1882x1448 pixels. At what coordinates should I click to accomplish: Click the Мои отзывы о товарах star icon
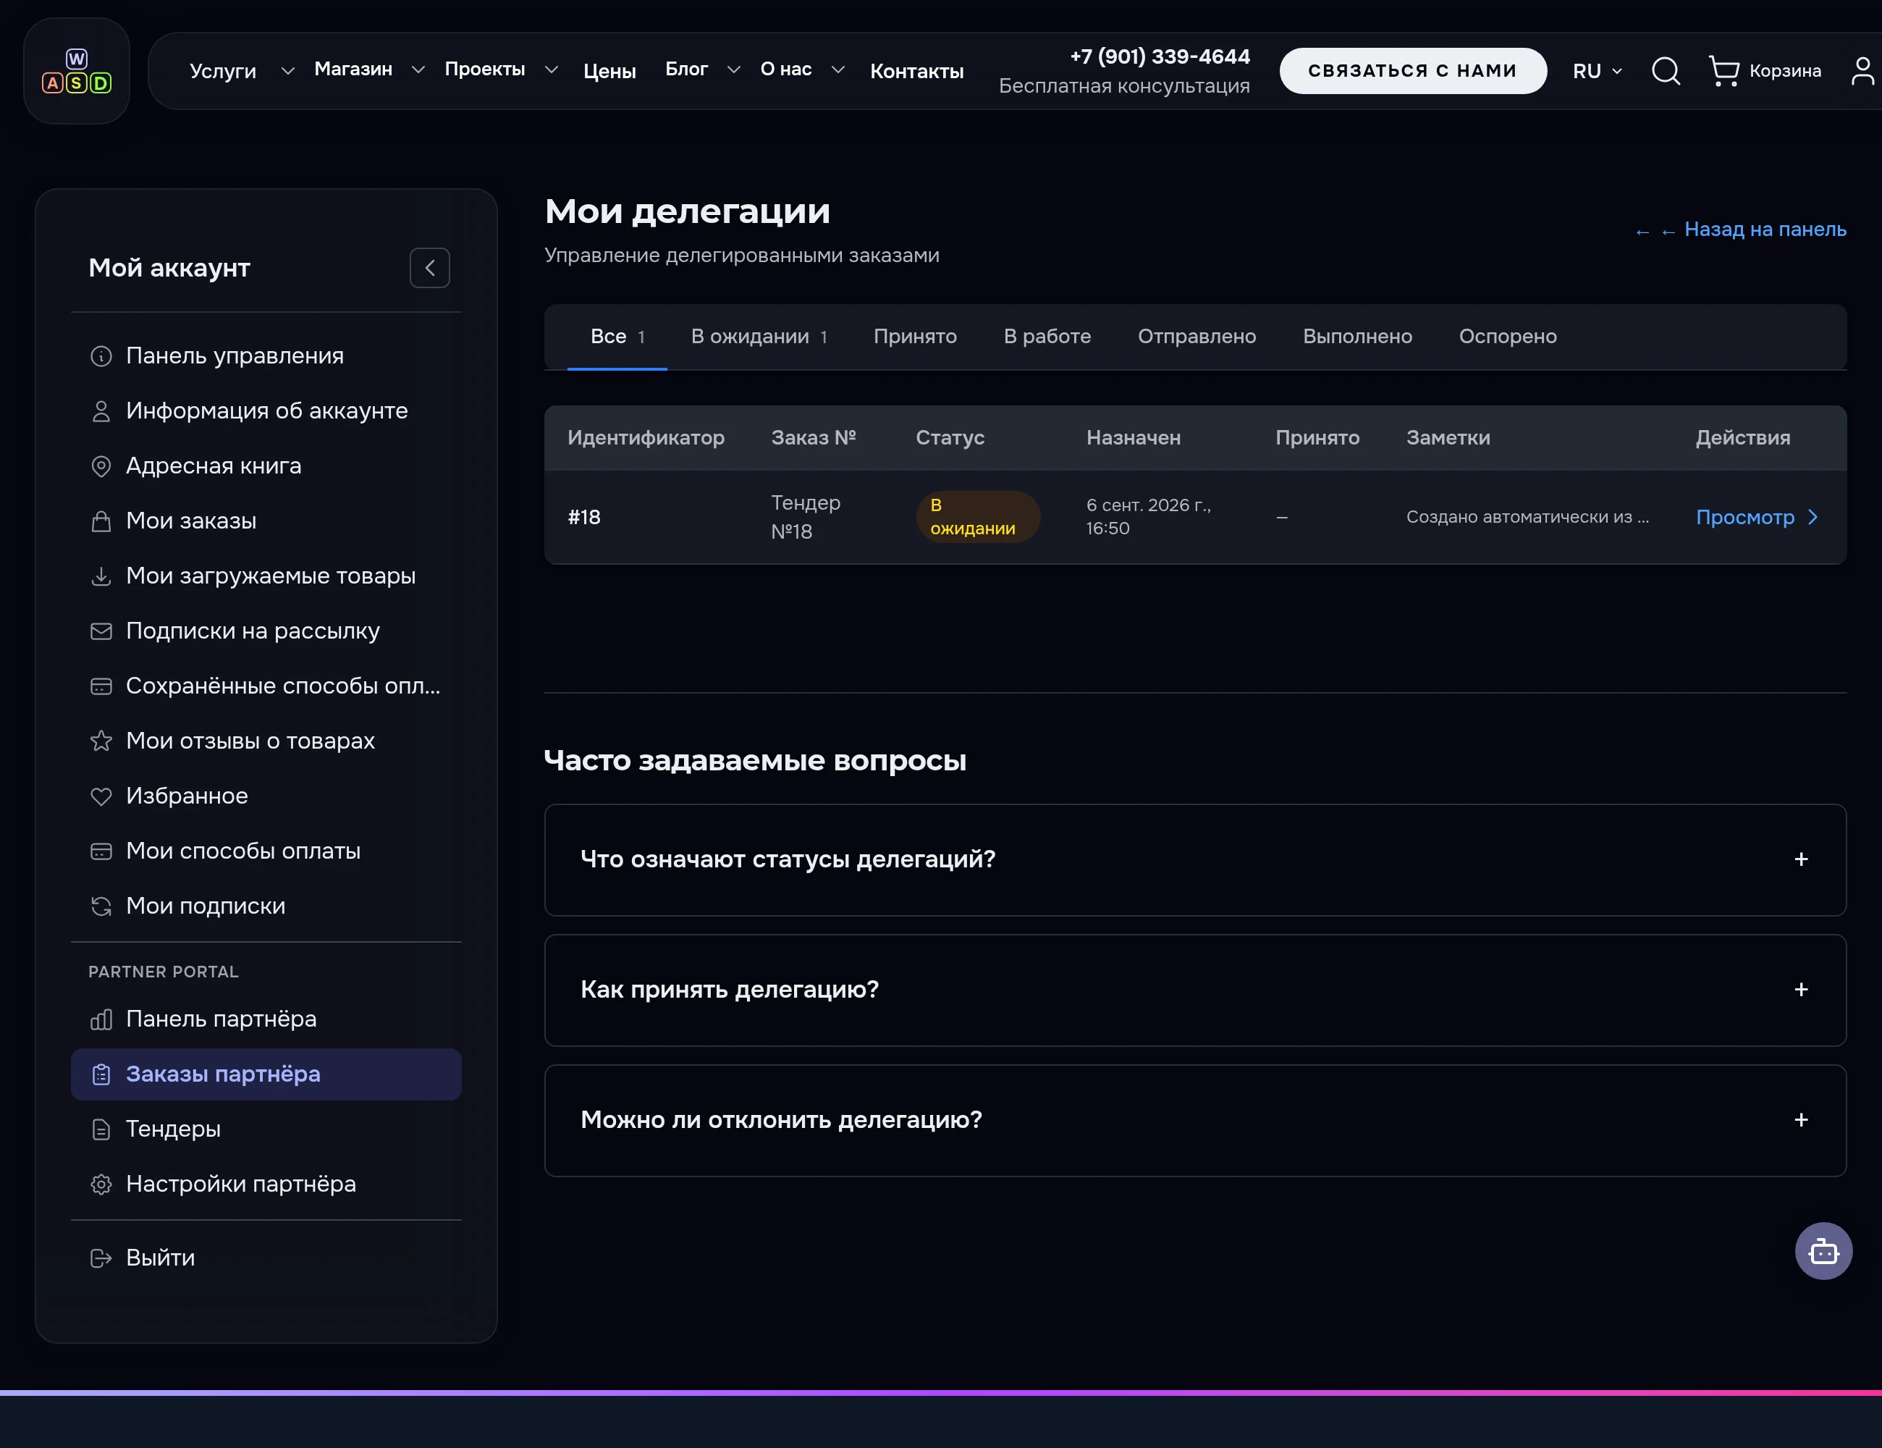(x=101, y=741)
